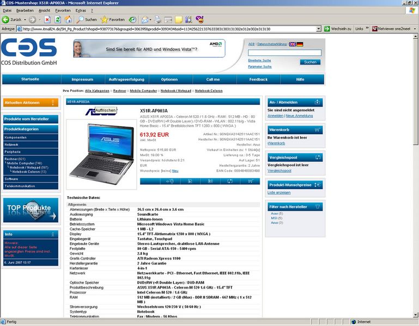
Task: Switch site language to English flag
Action: (293, 44)
